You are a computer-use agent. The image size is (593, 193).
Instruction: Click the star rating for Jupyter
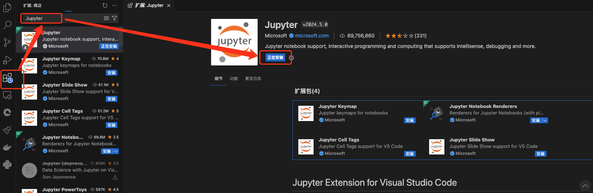point(399,36)
